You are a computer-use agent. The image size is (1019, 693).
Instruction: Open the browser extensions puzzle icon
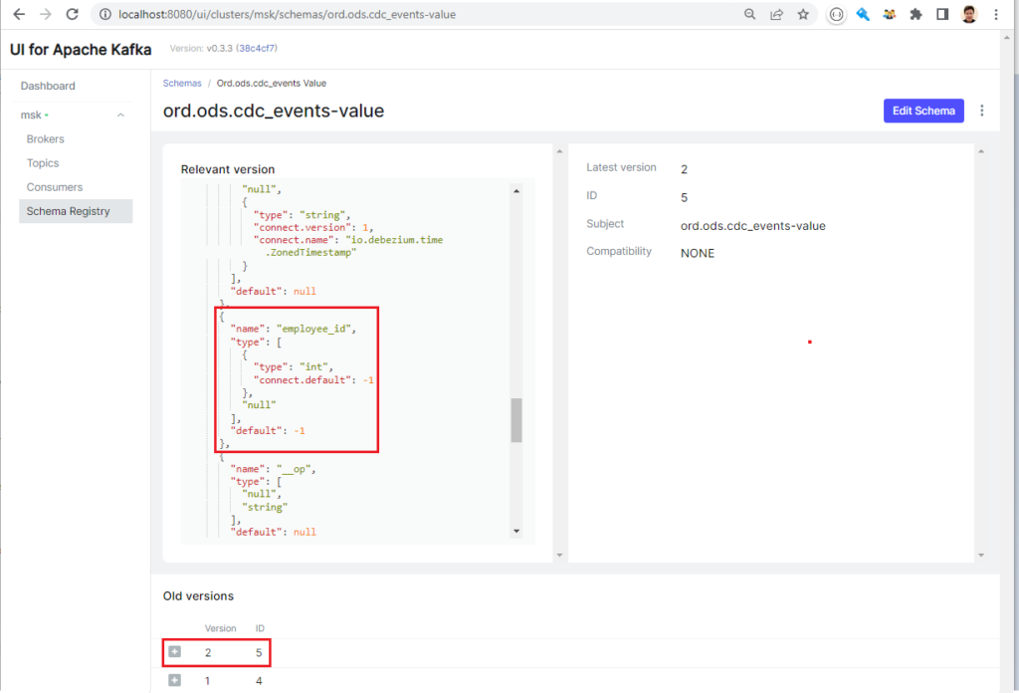(x=916, y=15)
